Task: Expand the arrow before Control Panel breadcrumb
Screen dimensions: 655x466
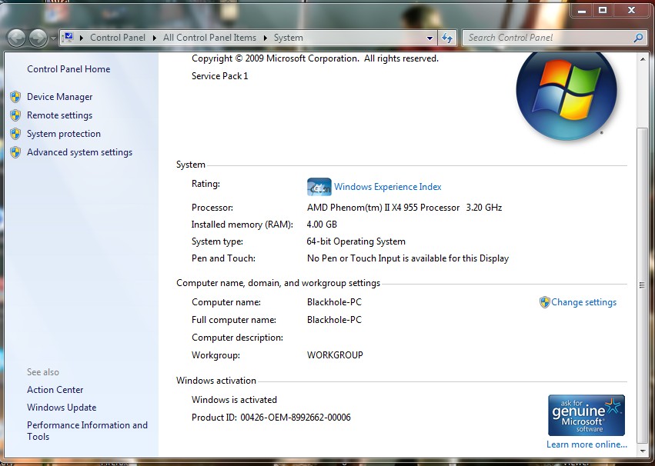Action: coord(81,38)
